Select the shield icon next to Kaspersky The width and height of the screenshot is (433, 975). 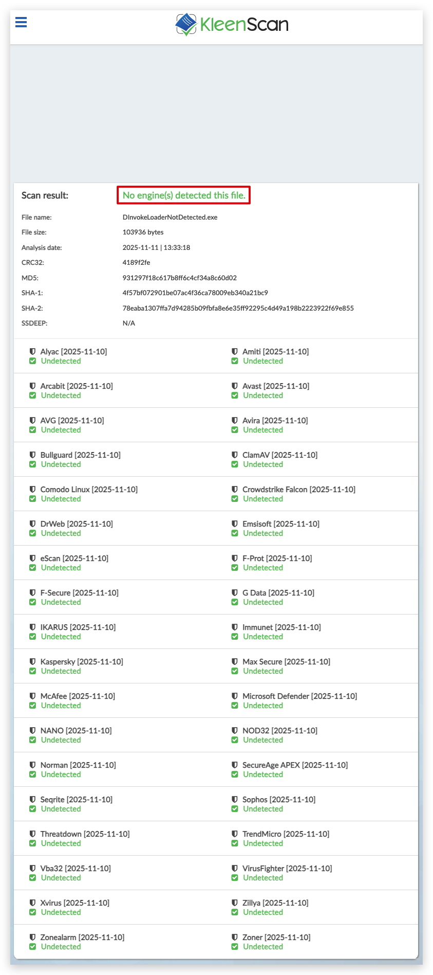point(32,662)
